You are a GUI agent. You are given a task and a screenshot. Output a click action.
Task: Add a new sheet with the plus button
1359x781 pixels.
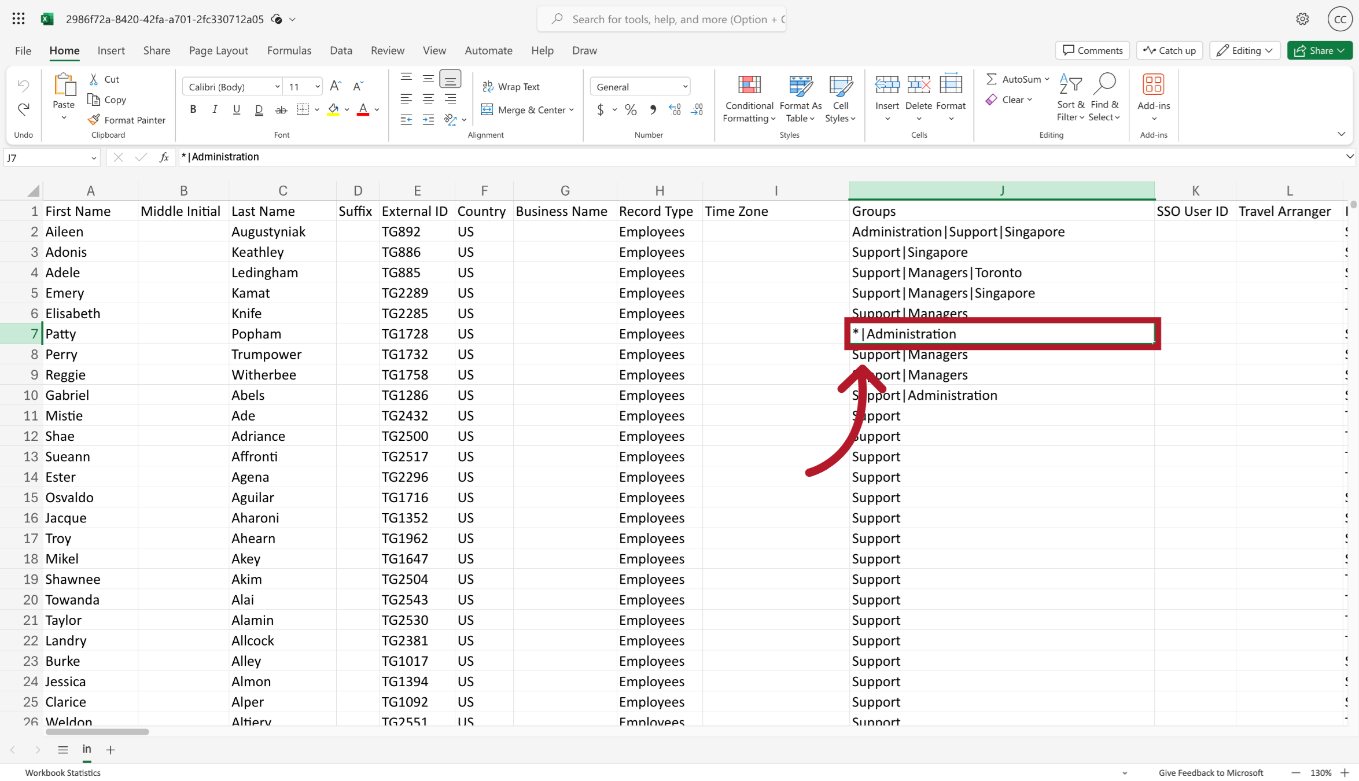[111, 750]
